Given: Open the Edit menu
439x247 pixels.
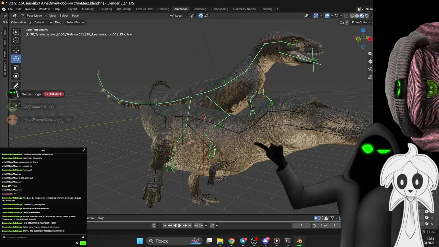Looking at the screenshot, I should [19, 9].
